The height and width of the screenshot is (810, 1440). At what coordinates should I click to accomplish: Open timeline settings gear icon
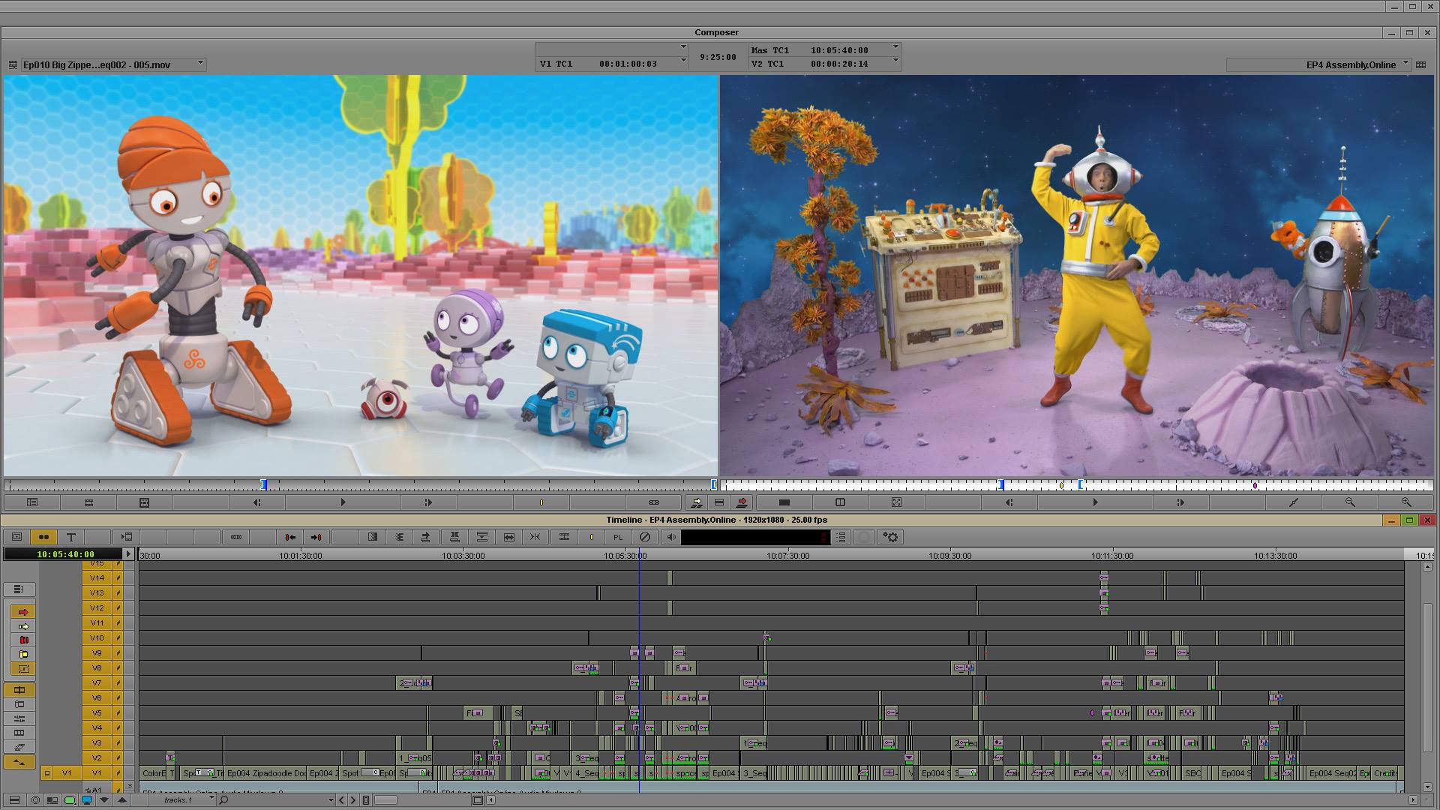click(891, 537)
